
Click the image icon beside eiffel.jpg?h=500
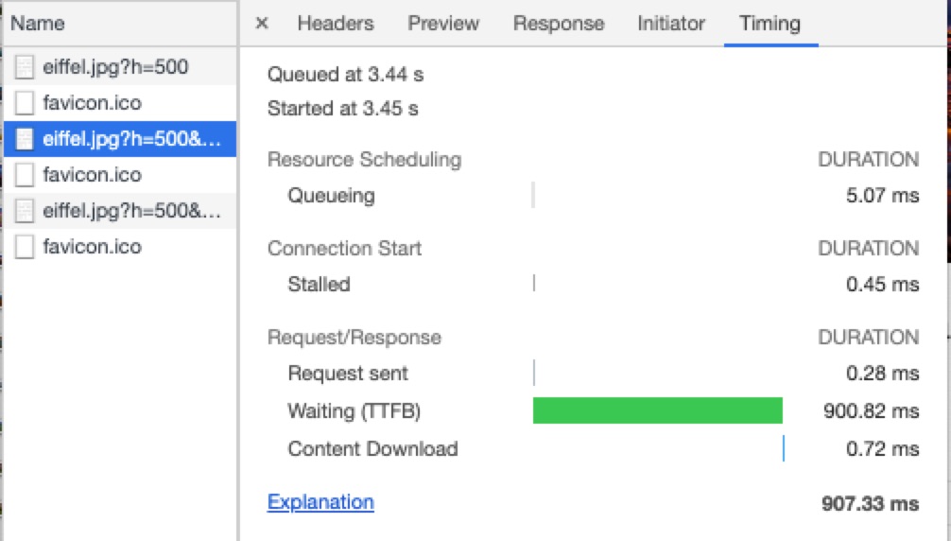[26, 67]
